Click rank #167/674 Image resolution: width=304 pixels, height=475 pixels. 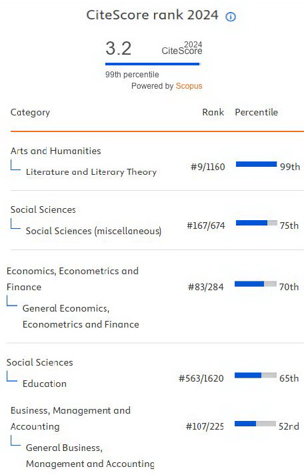[206, 225]
